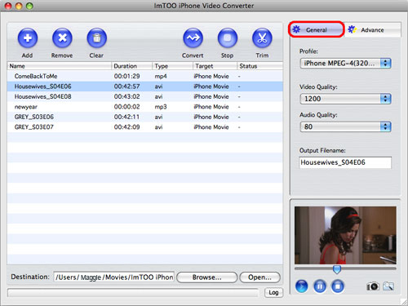Screen dimensions: 408x306
Task: Click the Add file icon
Action: (28, 38)
